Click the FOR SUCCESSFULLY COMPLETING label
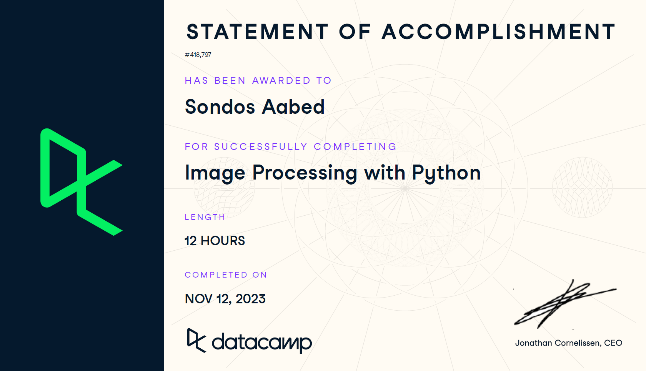The width and height of the screenshot is (646, 371). click(x=291, y=146)
